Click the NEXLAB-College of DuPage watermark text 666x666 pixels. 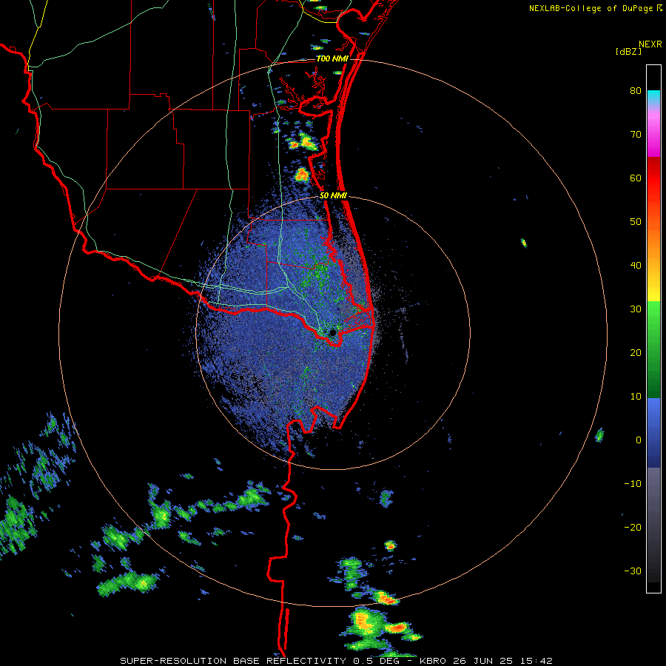coord(595,8)
